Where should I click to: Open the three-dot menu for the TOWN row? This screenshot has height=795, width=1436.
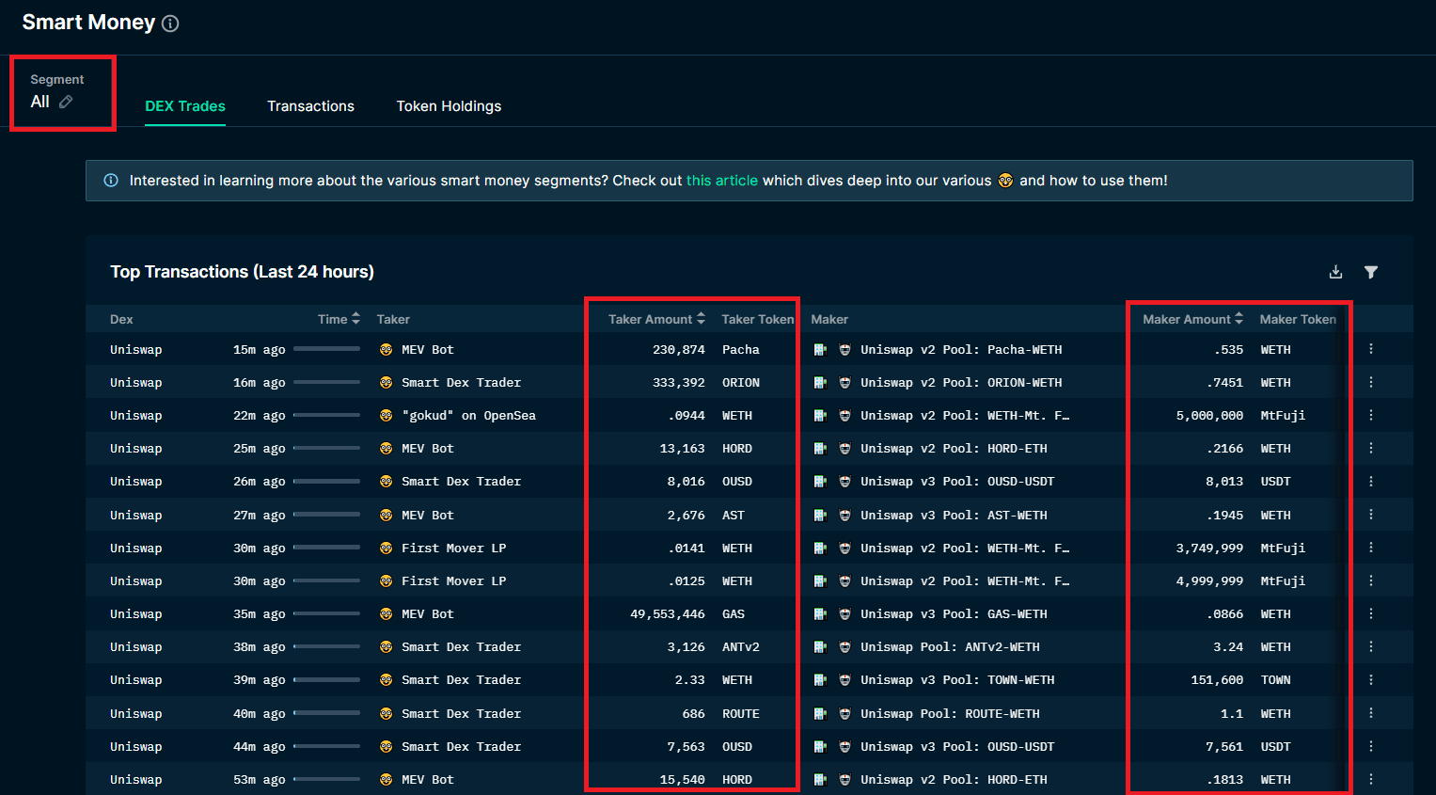pyautogui.click(x=1371, y=679)
